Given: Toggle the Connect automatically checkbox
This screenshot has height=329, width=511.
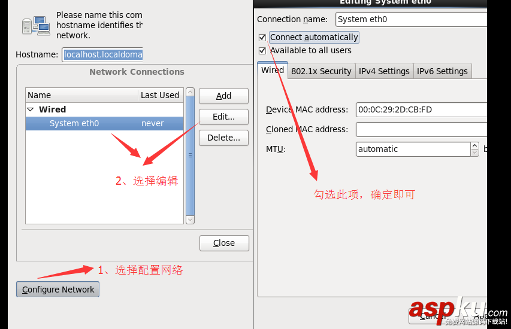Looking at the screenshot, I should click(x=262, y=38).
